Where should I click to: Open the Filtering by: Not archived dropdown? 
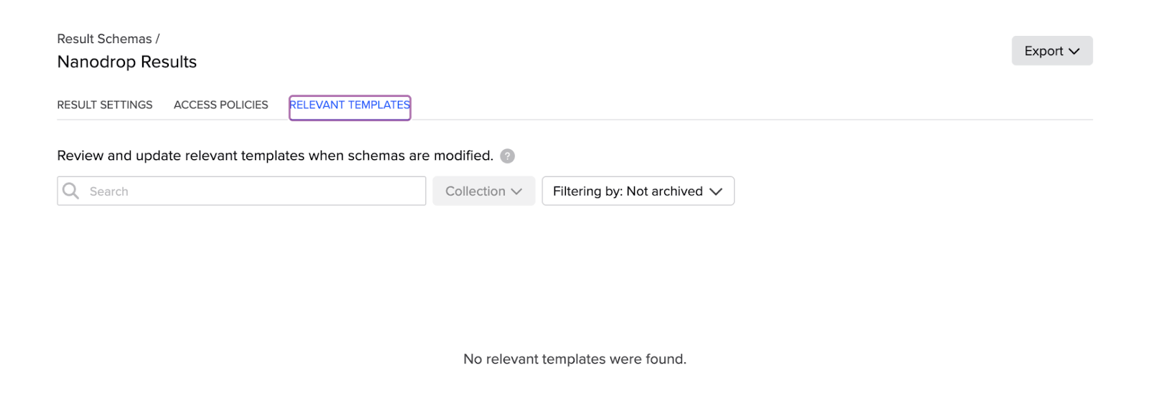click(x=638, y=191)
